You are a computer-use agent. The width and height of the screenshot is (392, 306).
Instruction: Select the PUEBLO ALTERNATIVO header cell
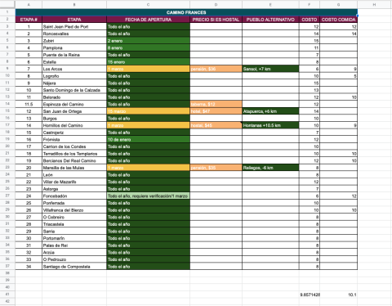click(270, 20)
